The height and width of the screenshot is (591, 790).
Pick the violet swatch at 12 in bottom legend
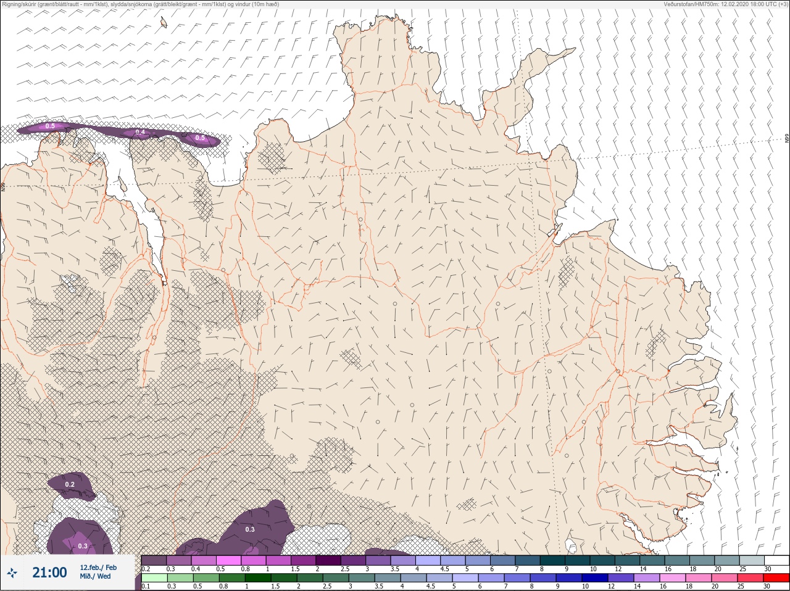622,579
